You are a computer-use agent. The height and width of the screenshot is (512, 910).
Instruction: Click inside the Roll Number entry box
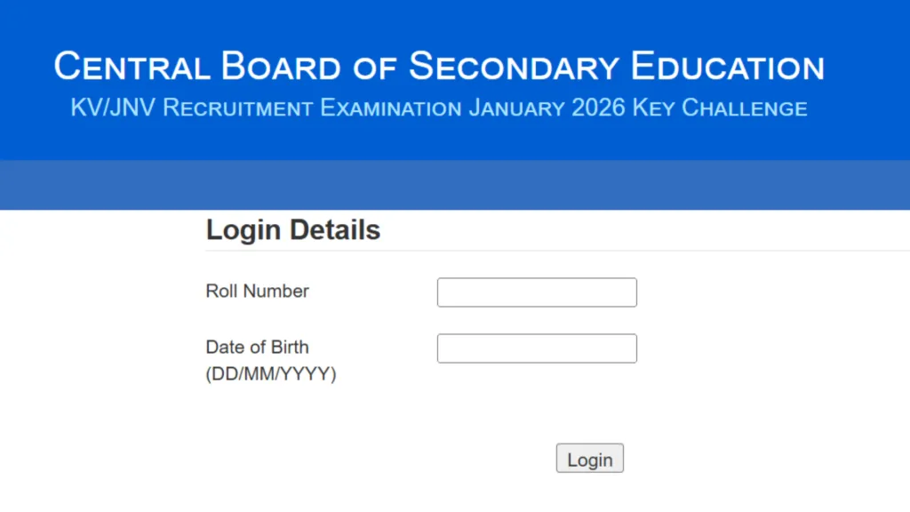[x=537, y=292]
